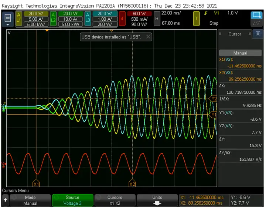This screenshot has height=208, width=266.
Task: Click the Cursor panel title
Action: (235, 34)
